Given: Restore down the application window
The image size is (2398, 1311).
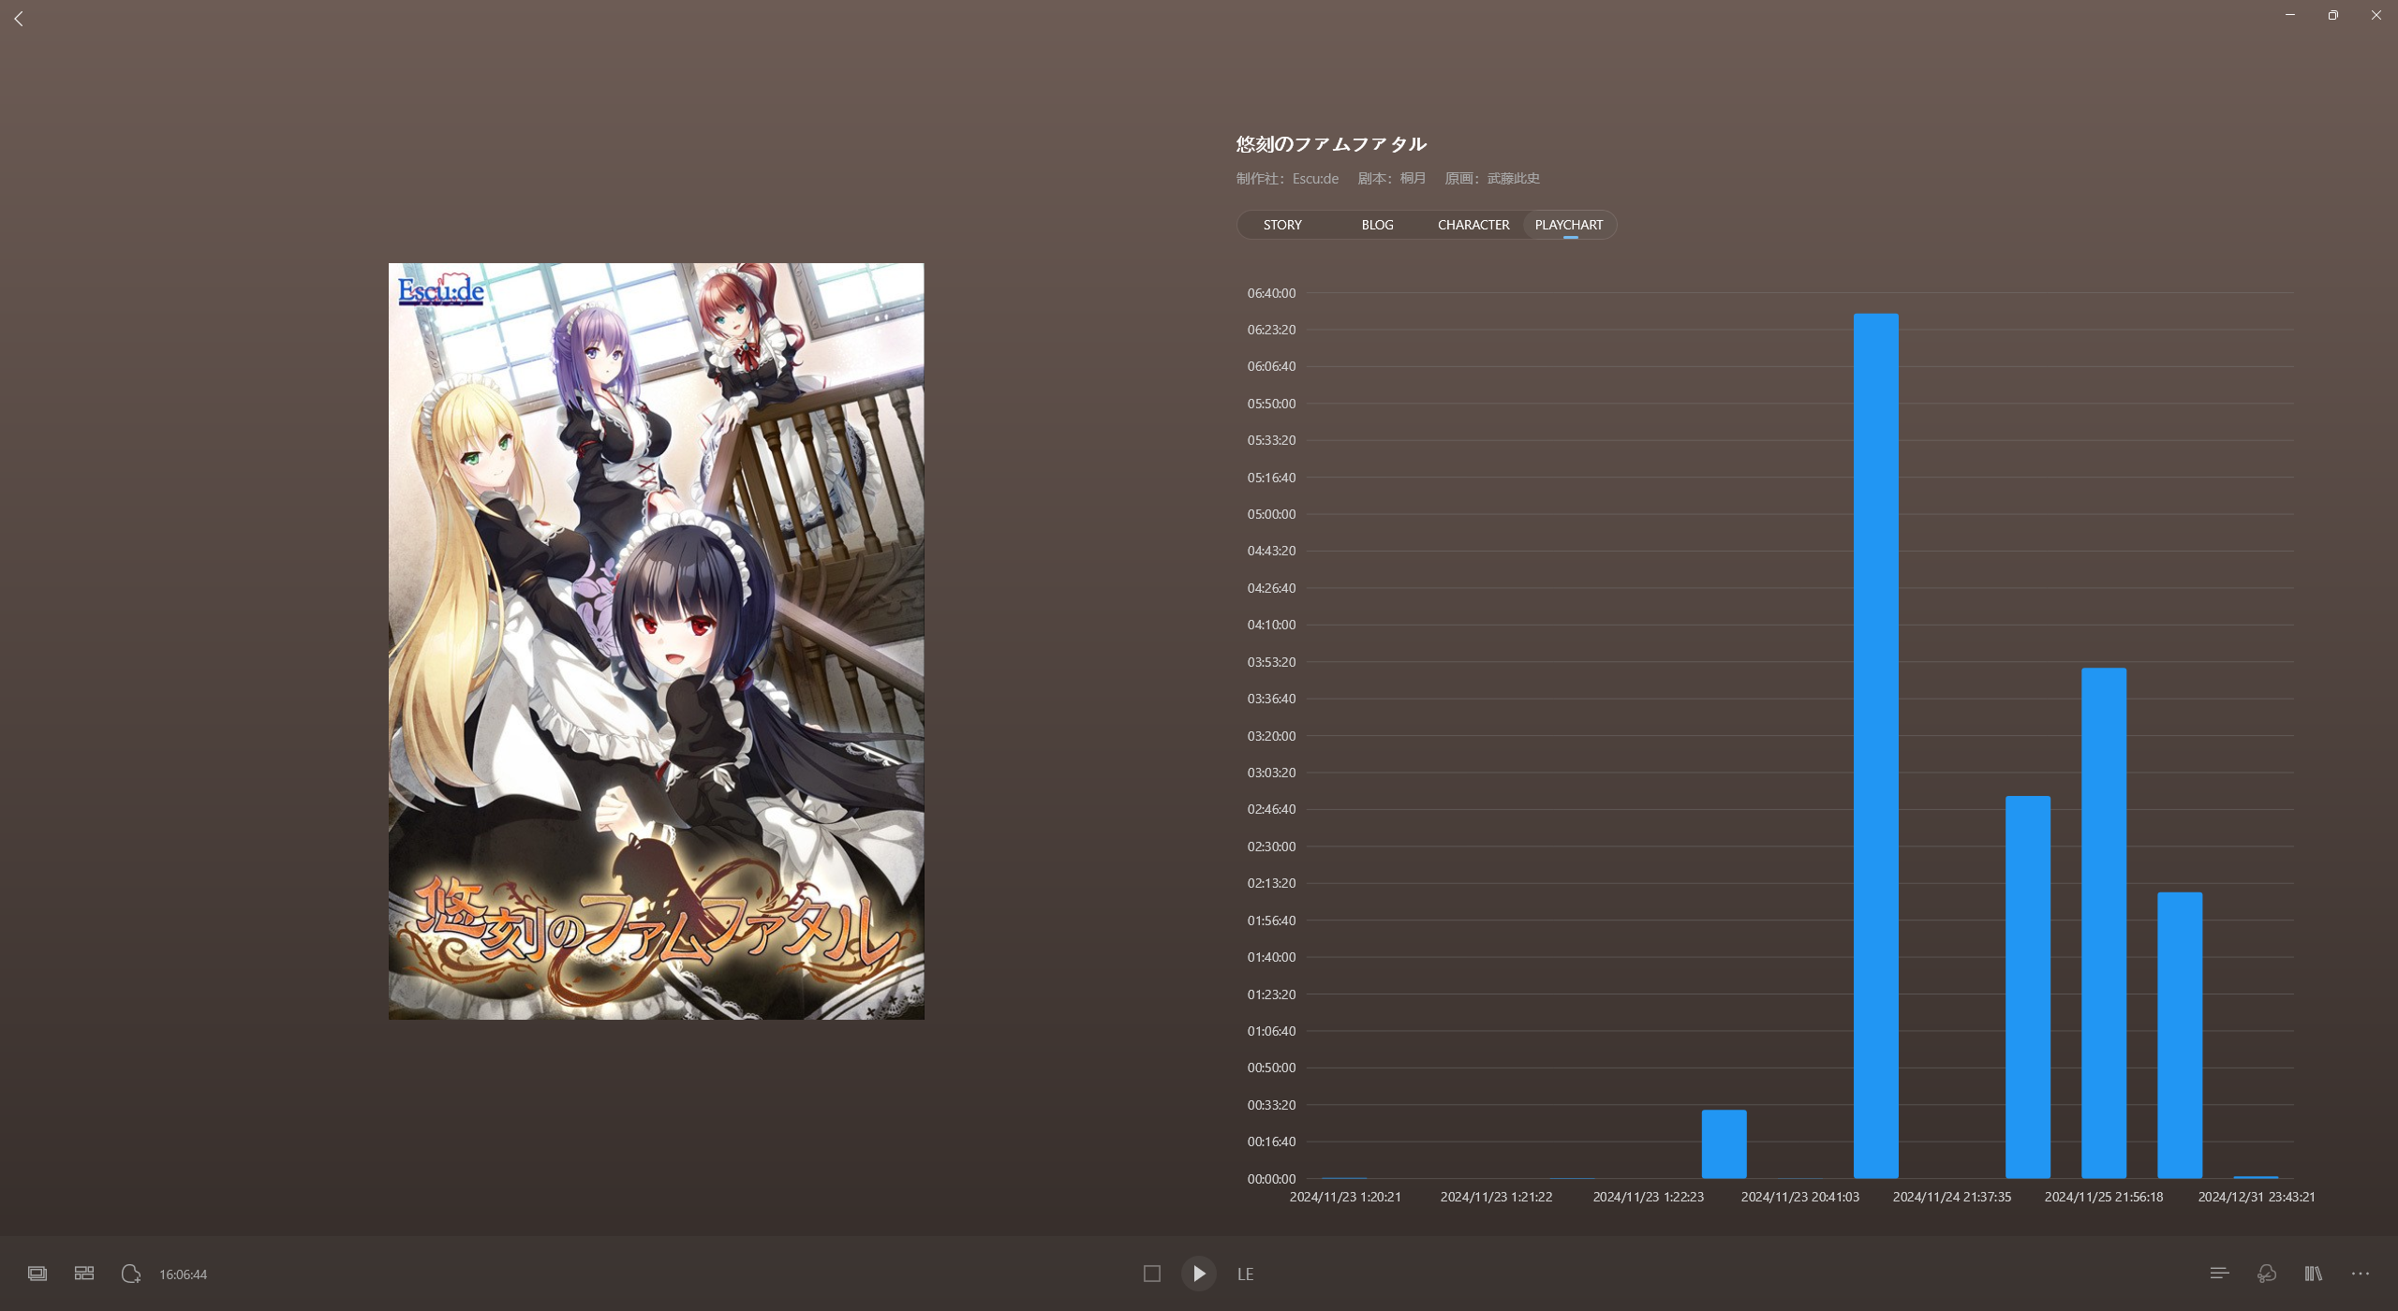Looking at the screenshot, I should 2333,15.
